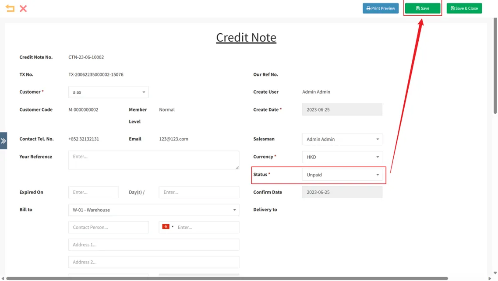Click the red X cancel icon

(x=23, y=8)
